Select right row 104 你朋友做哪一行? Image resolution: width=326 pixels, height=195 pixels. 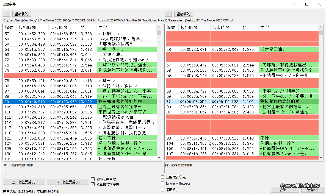(x=242, y=143)
